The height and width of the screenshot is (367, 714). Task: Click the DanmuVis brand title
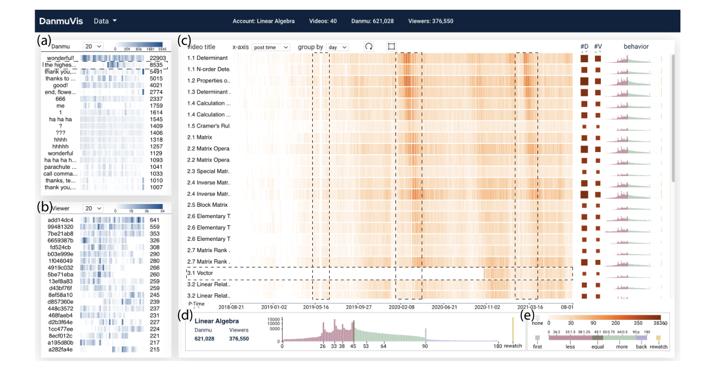coord(60,21)
